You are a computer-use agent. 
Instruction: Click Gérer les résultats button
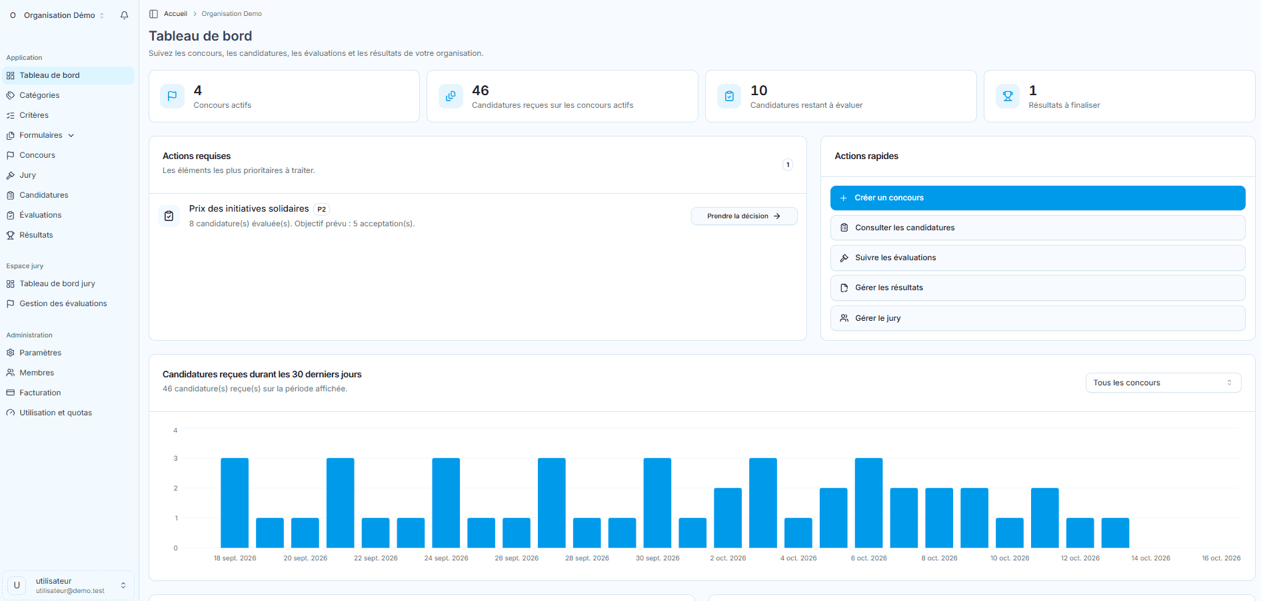(x=1038, y=288)
